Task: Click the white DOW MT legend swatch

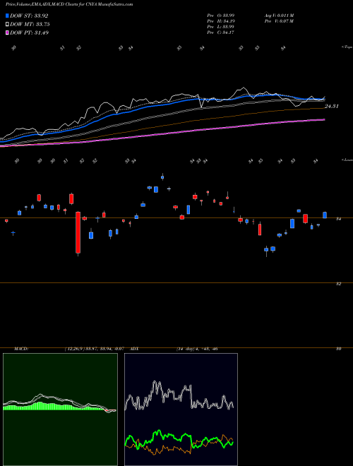Action: [x=8, y=25]
